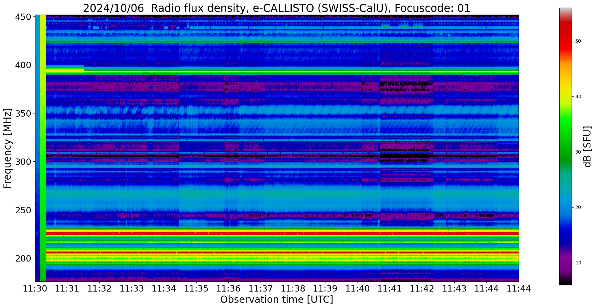Click the 450 frequency tick label
Viewport: 596px width, 308px height.
23,17
